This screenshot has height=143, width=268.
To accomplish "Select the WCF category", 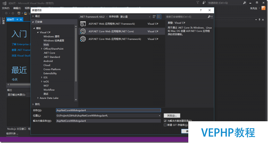I will (46, 86).
